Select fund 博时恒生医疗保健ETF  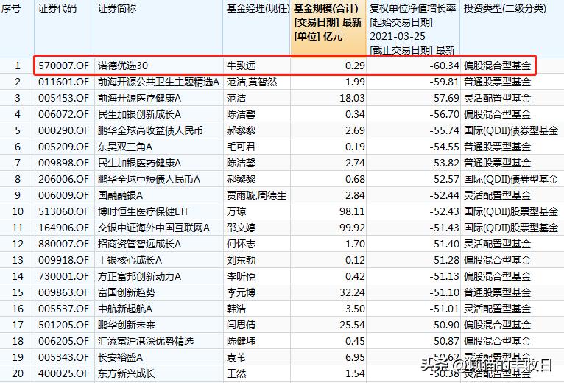tap(144, 211)
